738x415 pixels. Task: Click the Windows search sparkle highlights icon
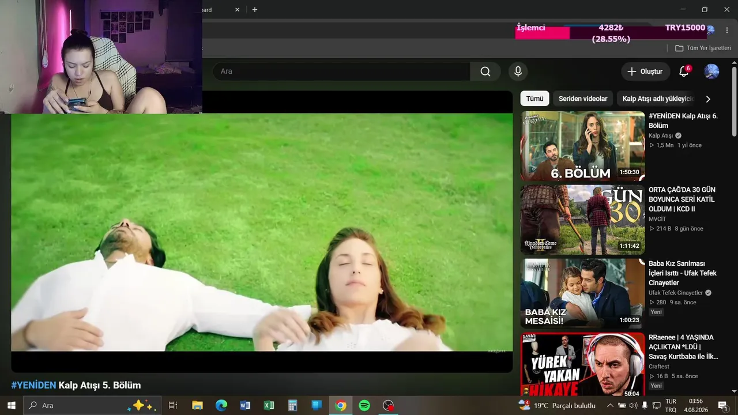coord(141,405)
